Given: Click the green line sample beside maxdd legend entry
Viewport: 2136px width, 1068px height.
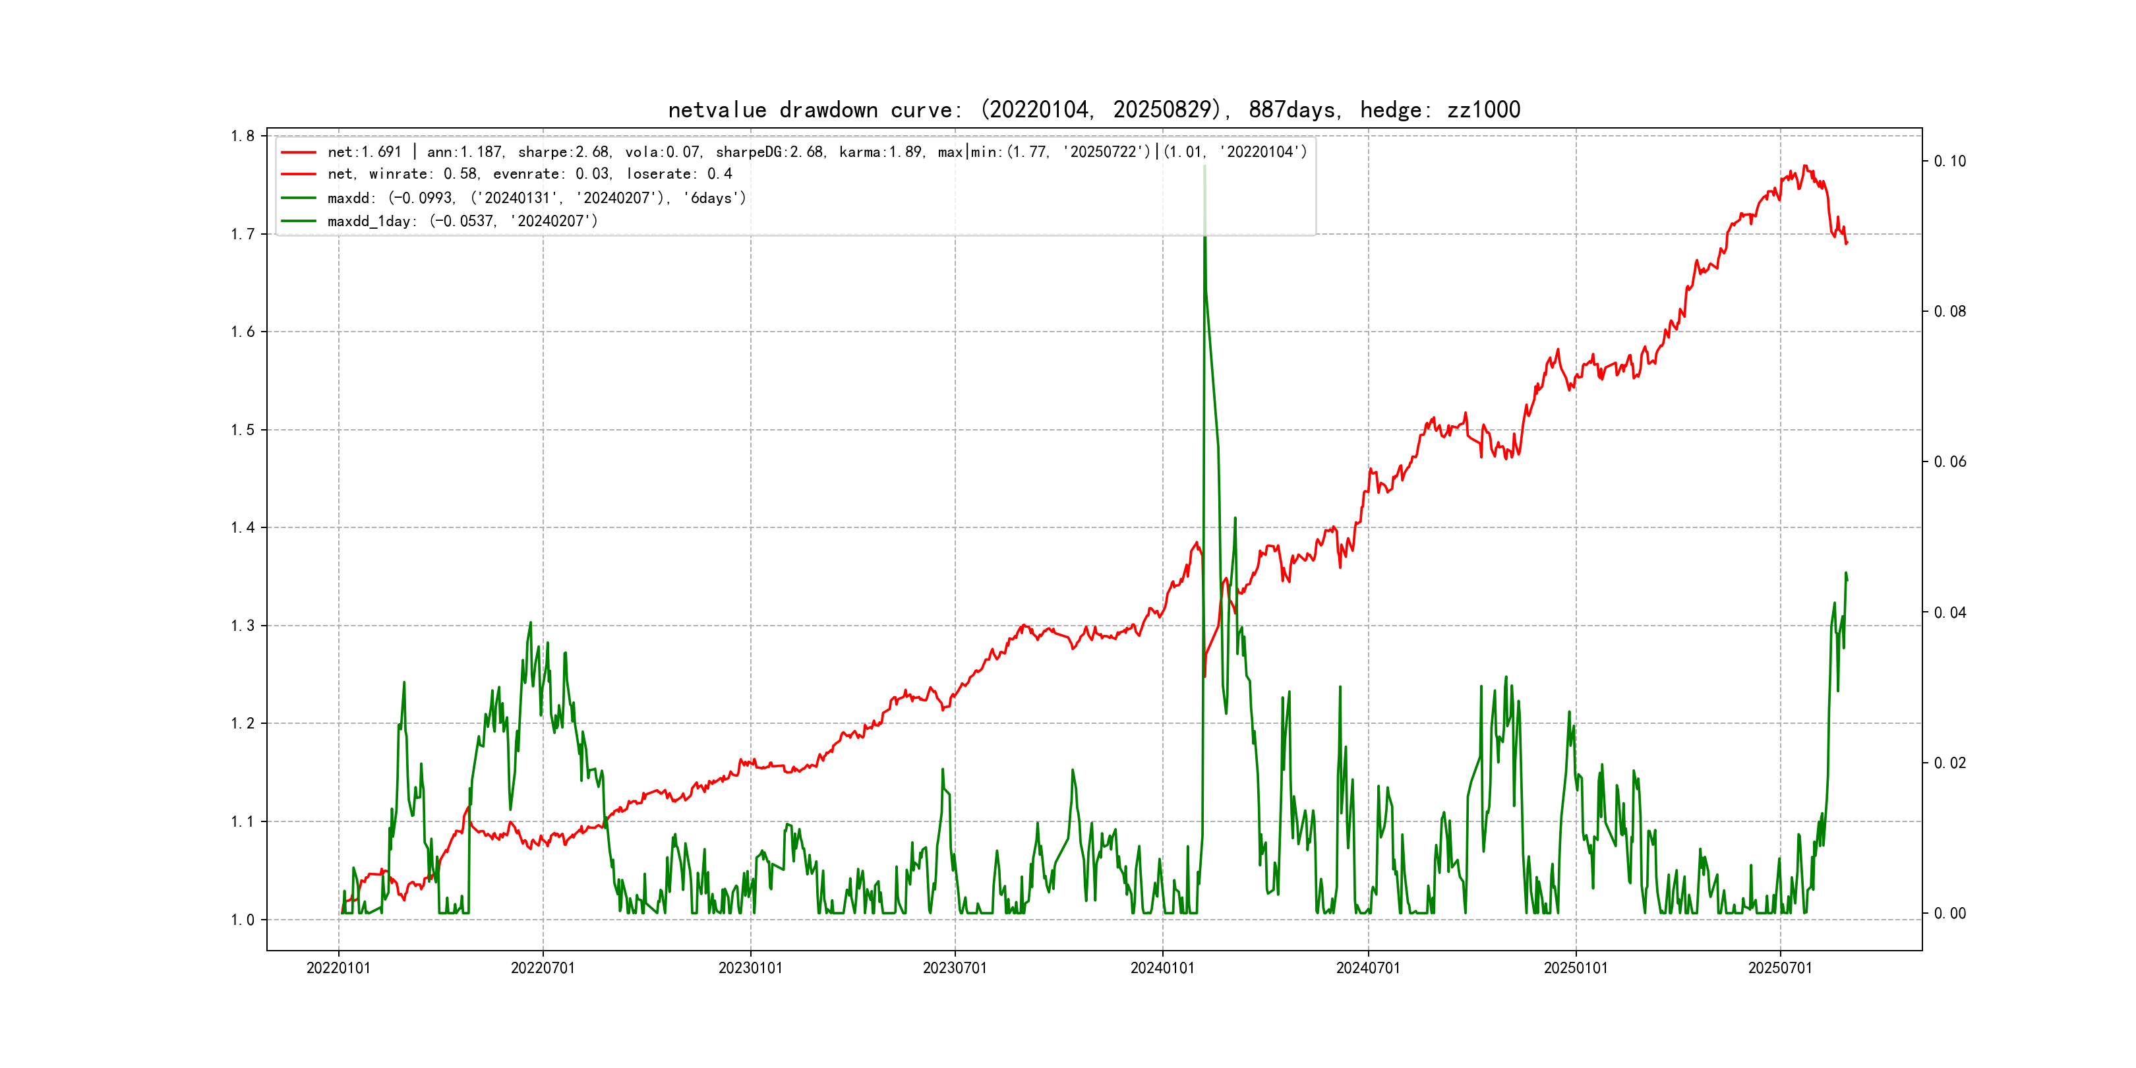Looking at the screenshot, I should 299,198.
